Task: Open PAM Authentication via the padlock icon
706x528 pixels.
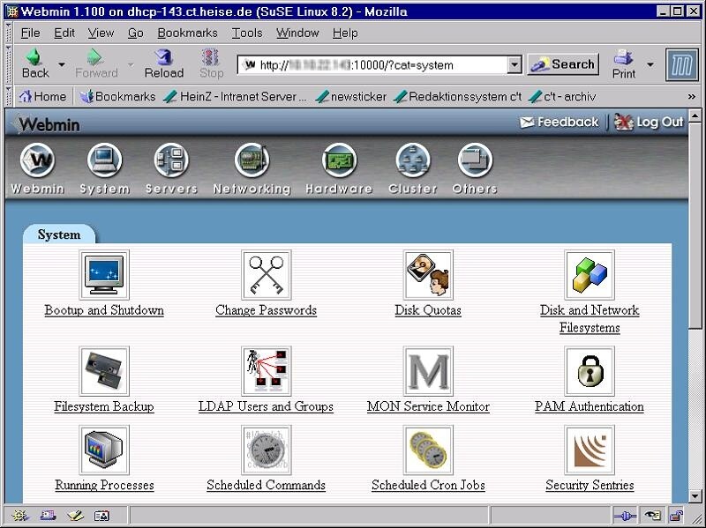Action: click(590, 370)
